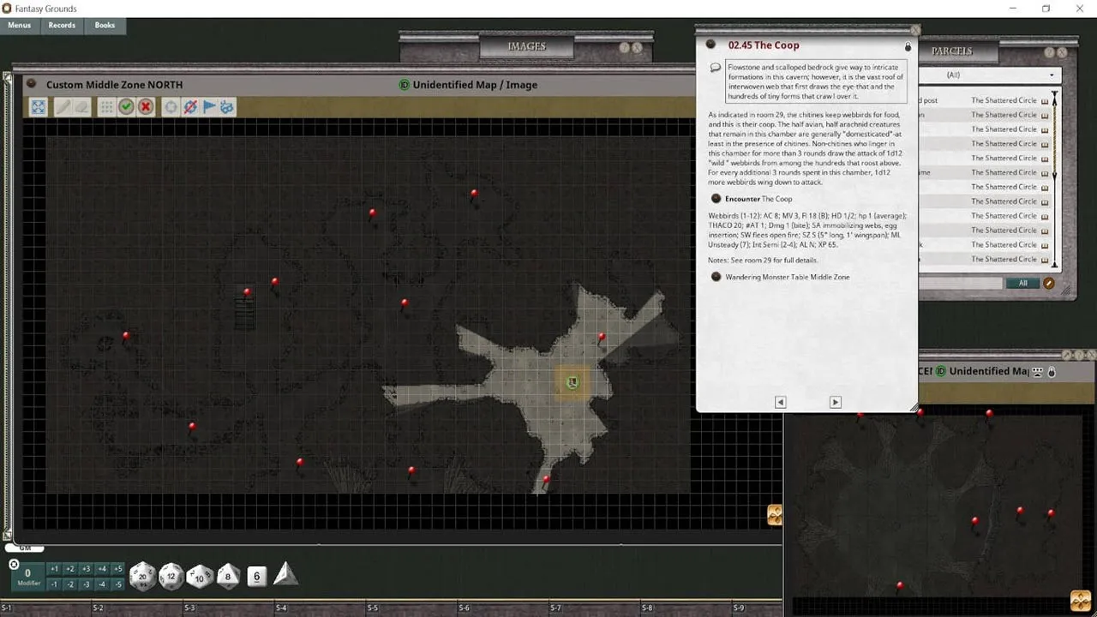Click the IMAGES window title tab

pos(526,46)
